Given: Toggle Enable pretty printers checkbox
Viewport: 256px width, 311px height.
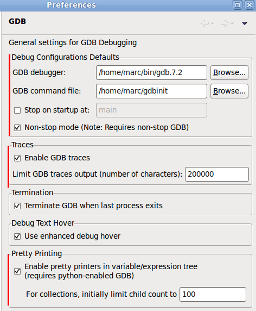Looking at the screenshot, I should click(x=17, y=271).
